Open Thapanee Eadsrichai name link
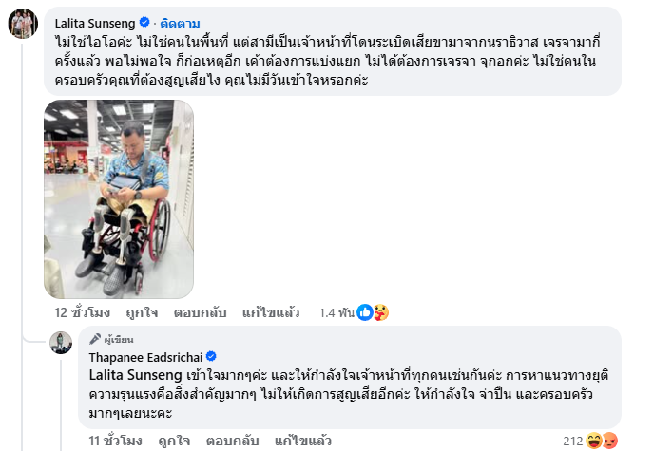 tap(145, 357)
